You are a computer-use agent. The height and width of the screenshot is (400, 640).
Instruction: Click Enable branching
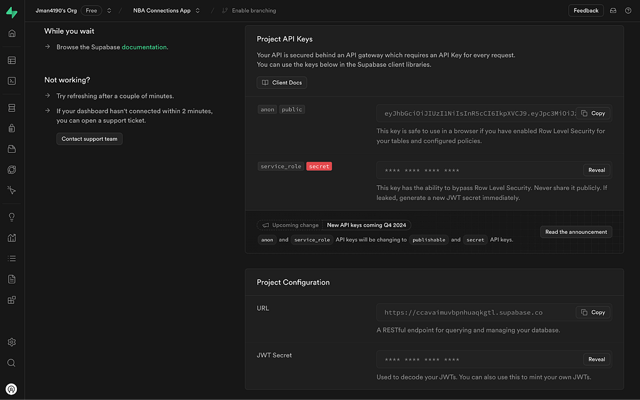[249, 11]
